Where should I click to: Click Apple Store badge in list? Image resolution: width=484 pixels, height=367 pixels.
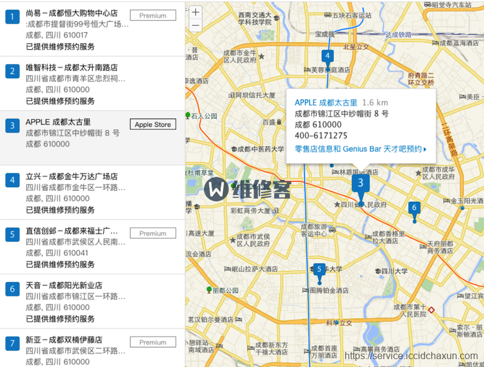[x=153, y=125]
